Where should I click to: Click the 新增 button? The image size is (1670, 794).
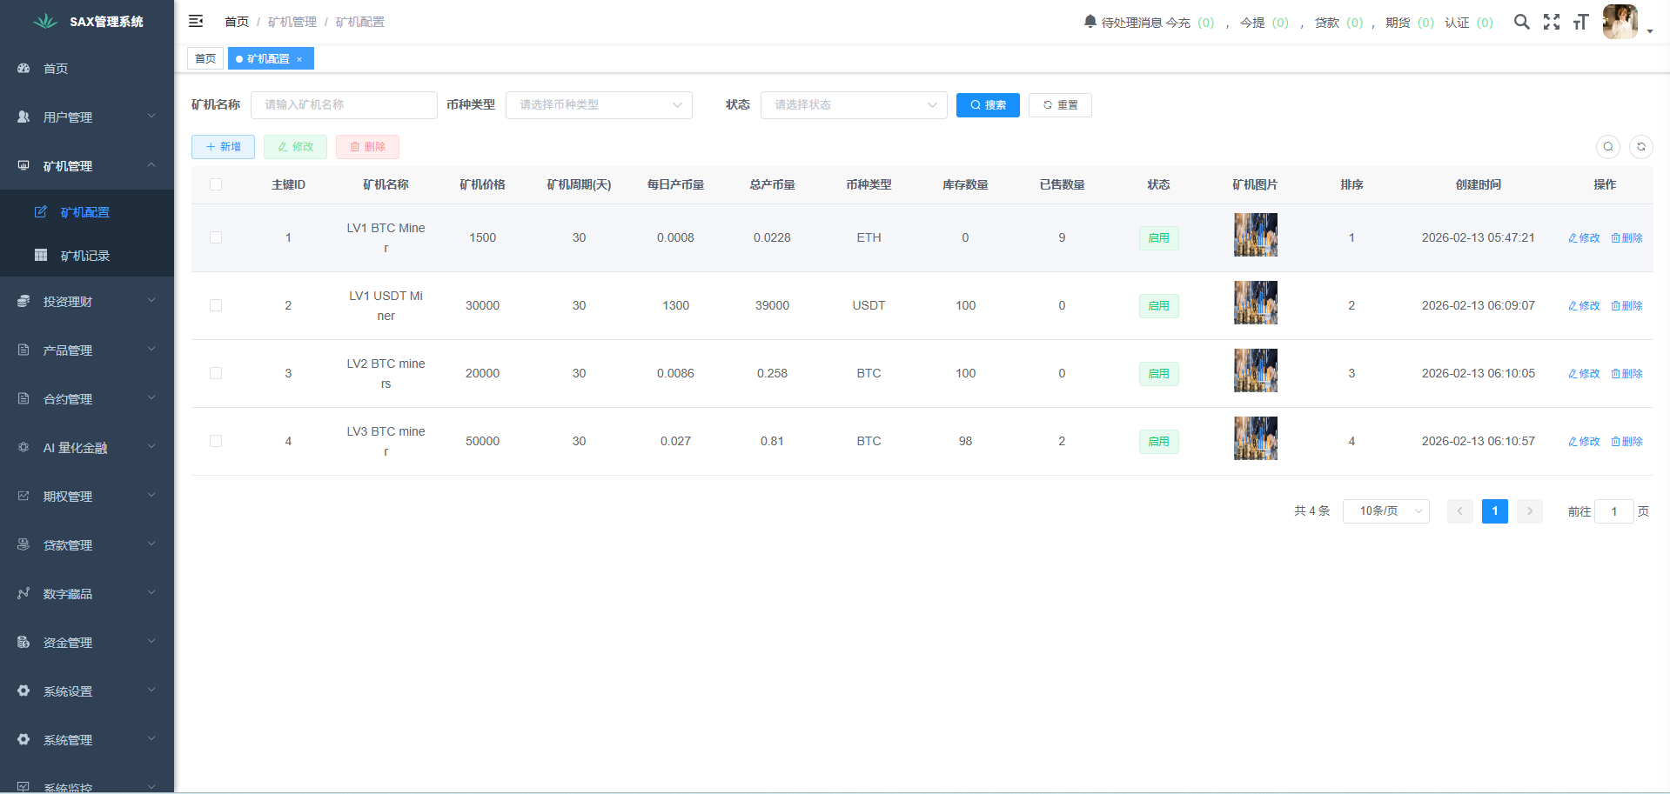pyautogui.click(x=223, y=147)
